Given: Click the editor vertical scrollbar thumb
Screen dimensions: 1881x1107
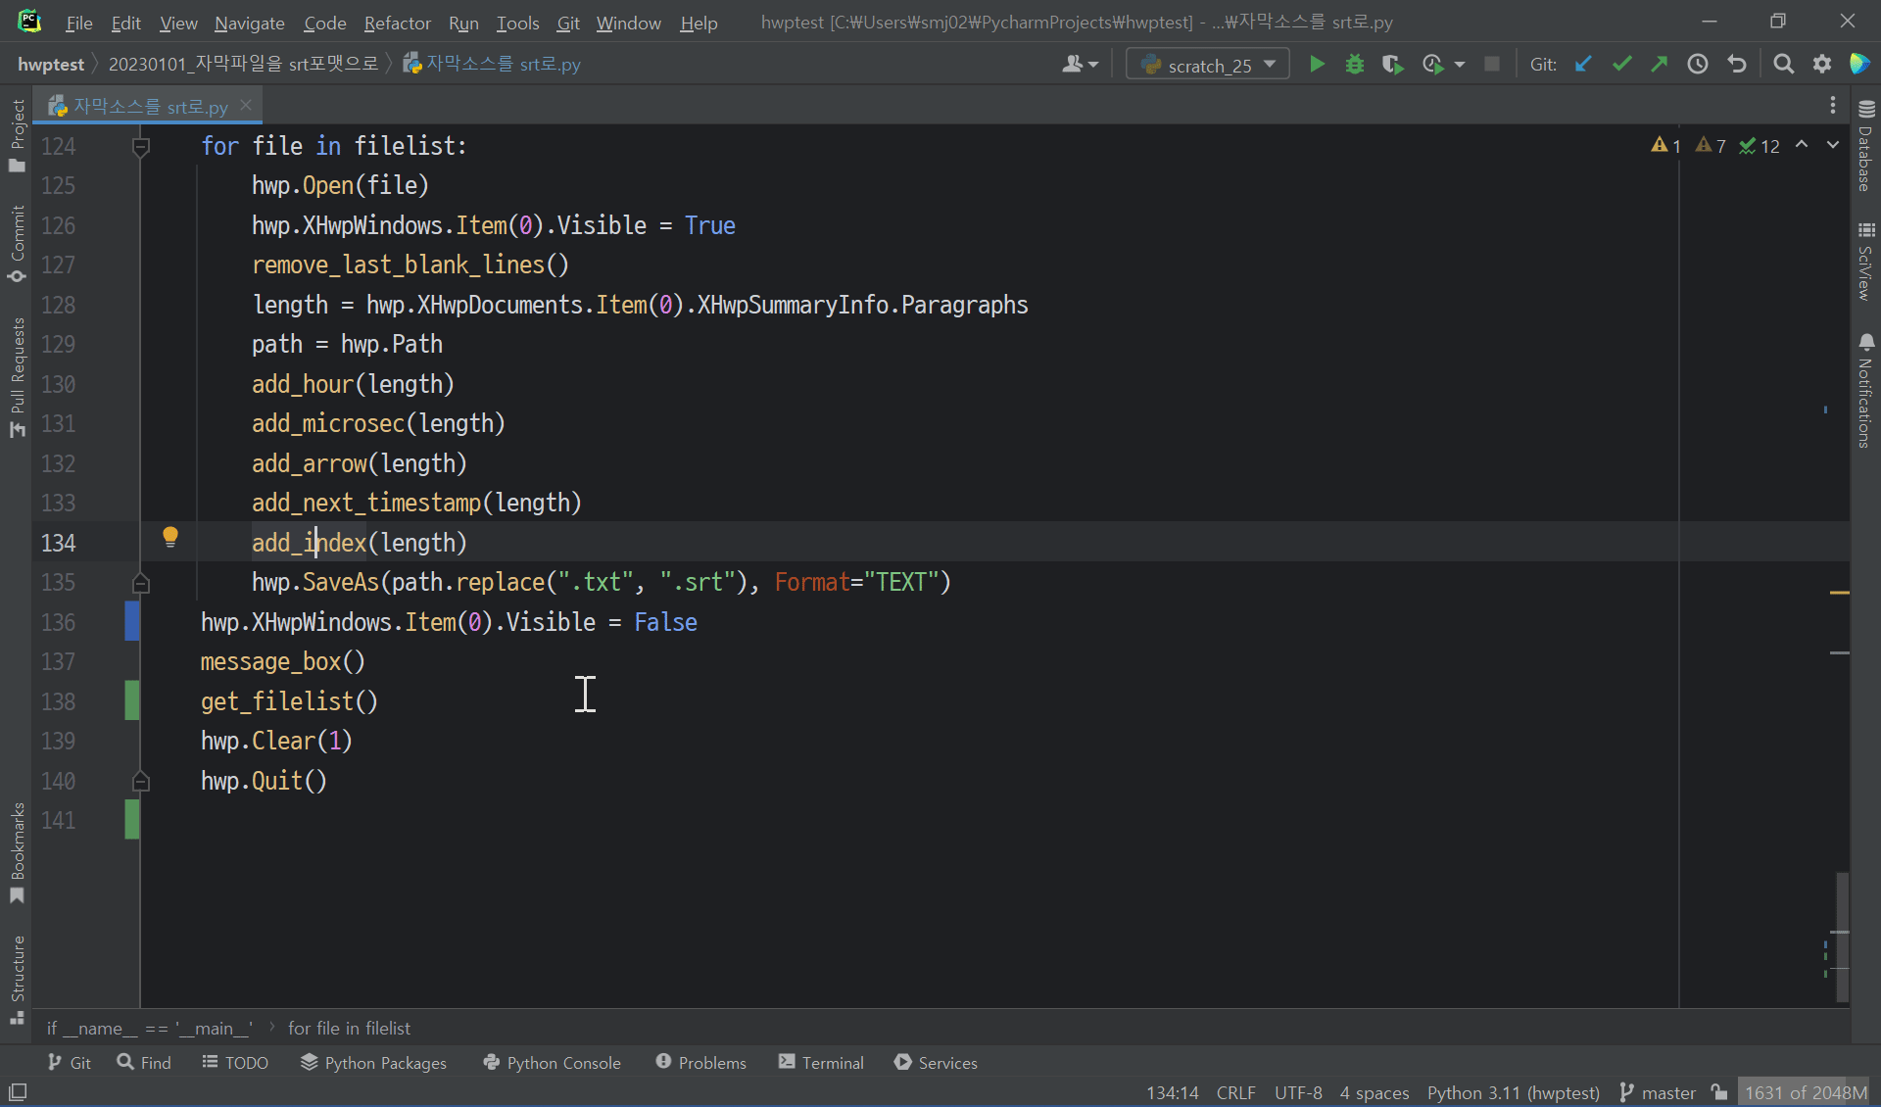Looking at the screenshot, I should [x=1842, y=936].
